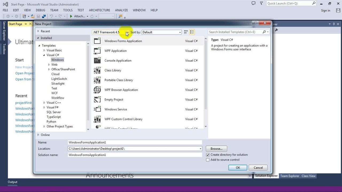Click the Console Application template icon
This screenshot has height=192, width=342.
(97, 61)
